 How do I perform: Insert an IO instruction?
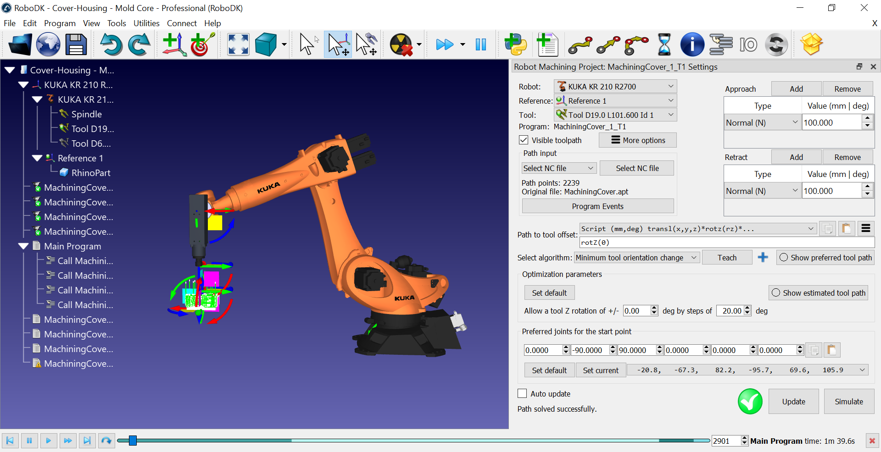coord(748,44)
